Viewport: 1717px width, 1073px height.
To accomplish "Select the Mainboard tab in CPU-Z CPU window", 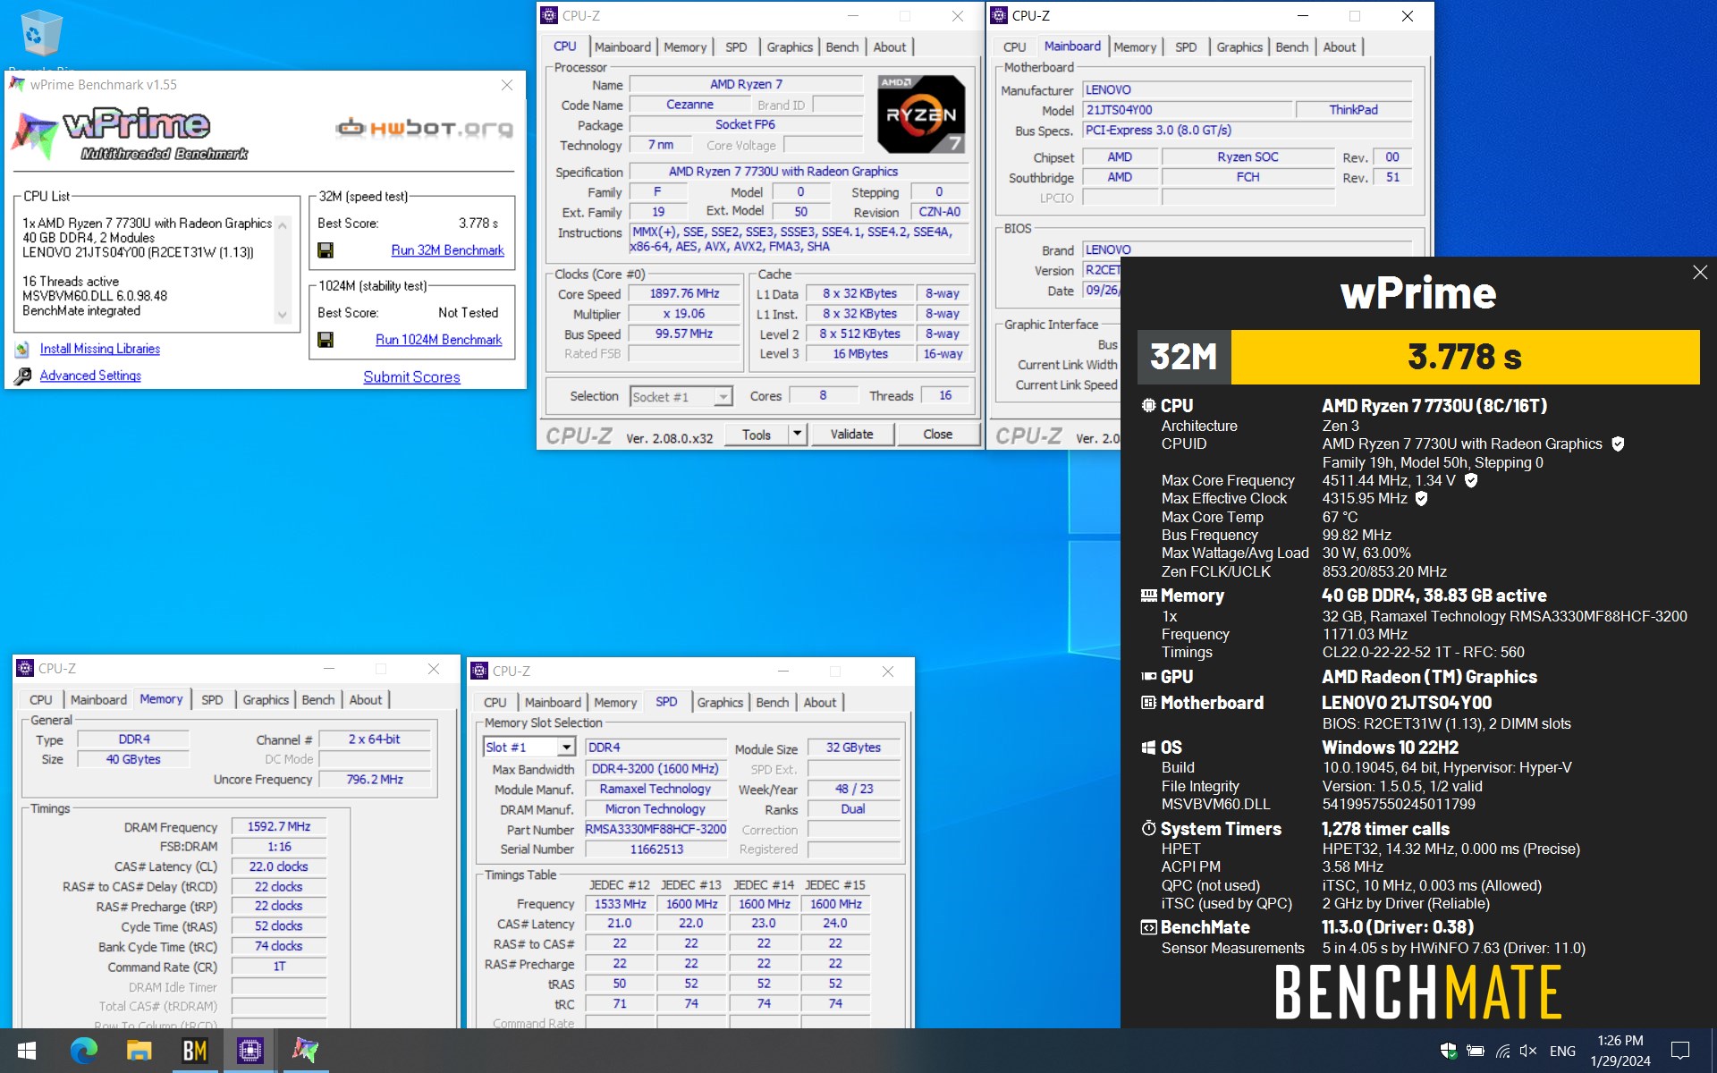I will (x=622, y=46).
